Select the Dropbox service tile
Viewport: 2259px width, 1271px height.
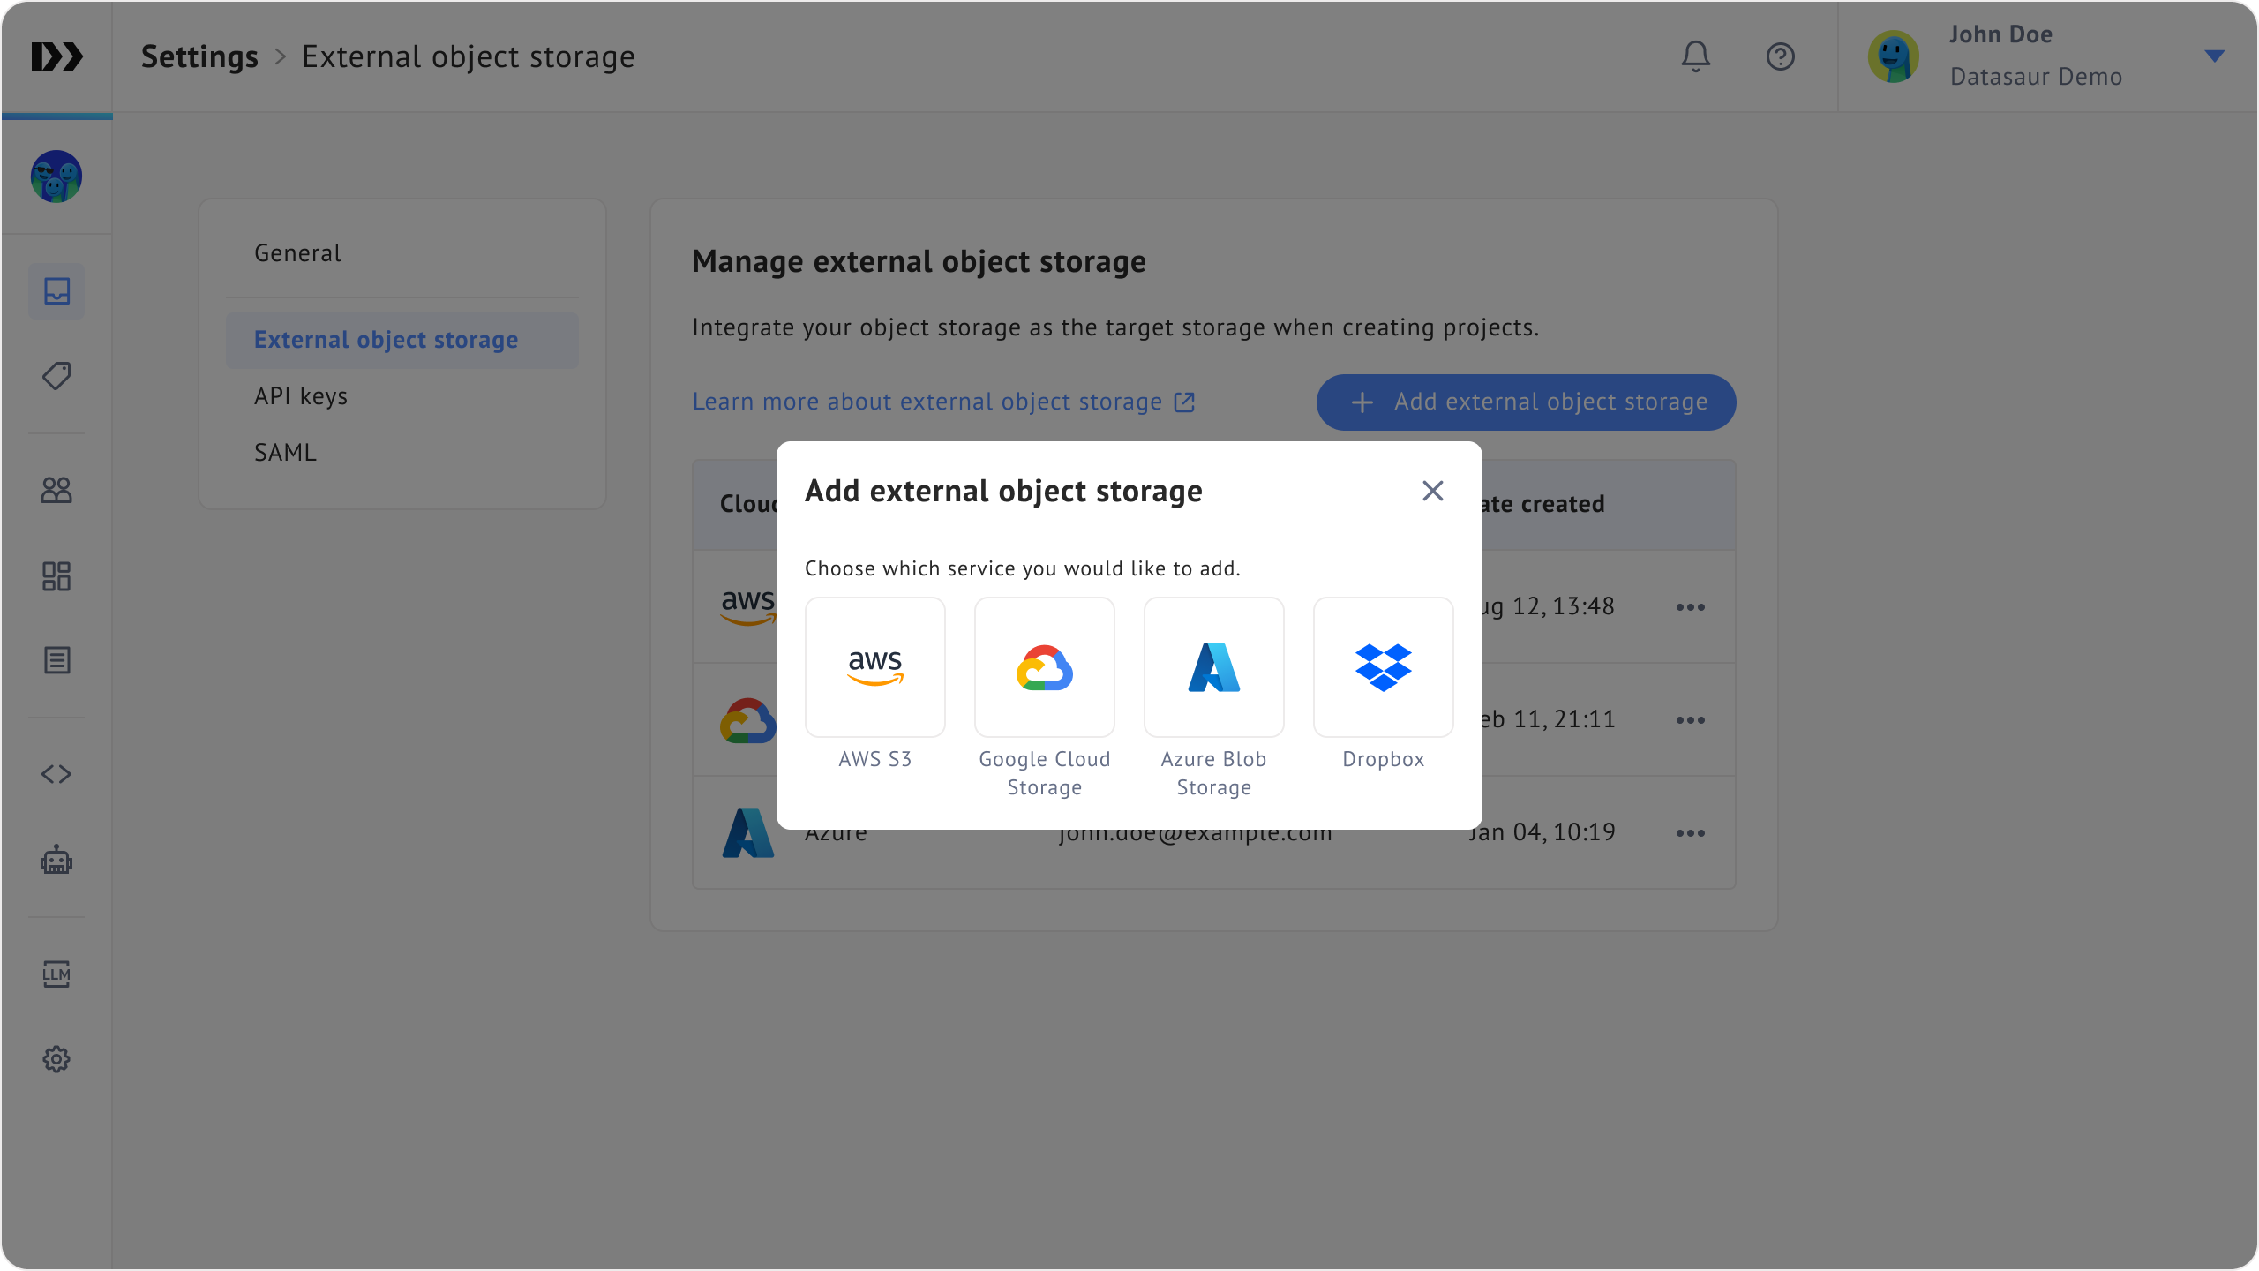pyautogui.click(x=1383, y=667)
